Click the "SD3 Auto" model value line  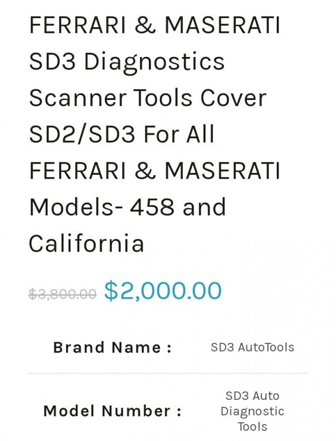click(x=252, y=396)
